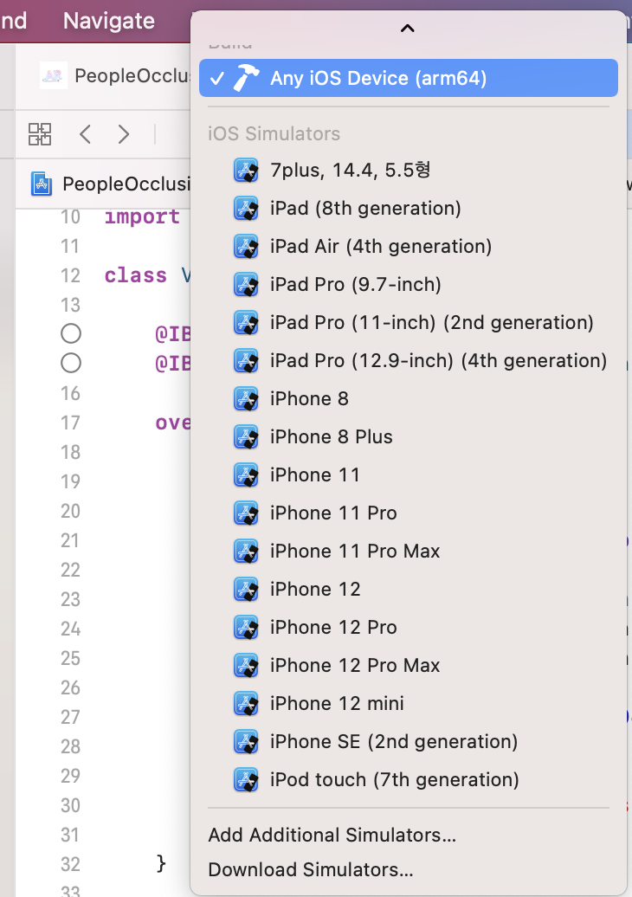Image resolution: width=632 pixels, height=897 pixels.
Task: Click simulator icon beside iPhone 12
Action: click(246, 590)
